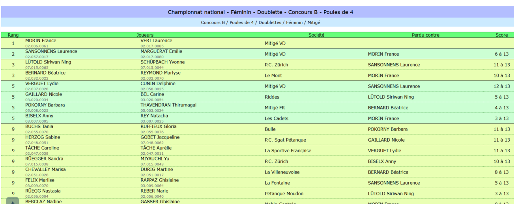Screen dimensions: 514x204
Task: Click player MARGUERAT Emilie
Action: pos(161,51)
